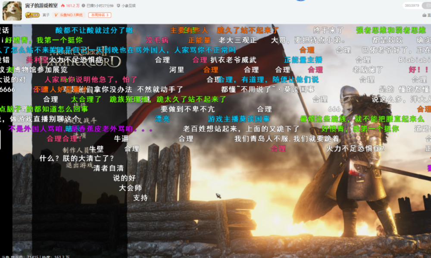Viewport: 431px width, 258px height.
Task: Click the shield icon beside 小象互娱
Action: 119,6
